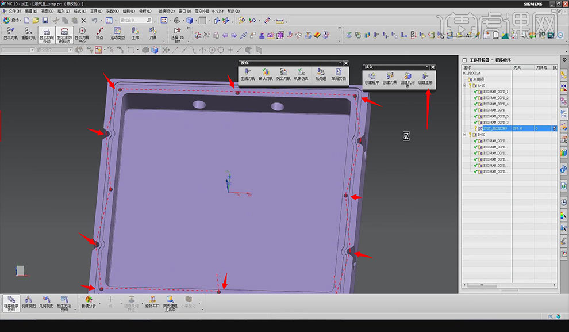Click the 拔模分析 (draft analysis) icon
The height and width of the screenshot is (332, 569).
[89, 302]
